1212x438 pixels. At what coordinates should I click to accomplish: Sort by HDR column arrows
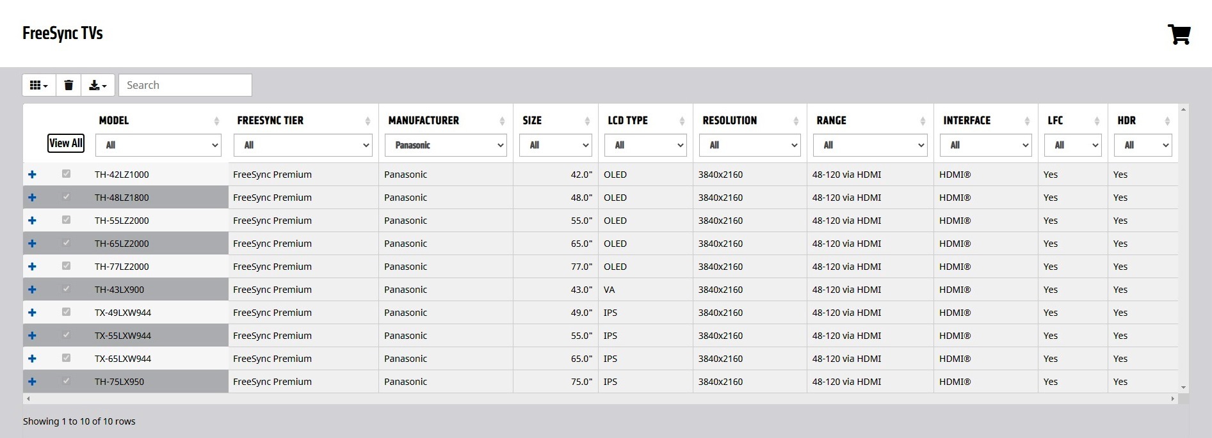pos(1167,121)
